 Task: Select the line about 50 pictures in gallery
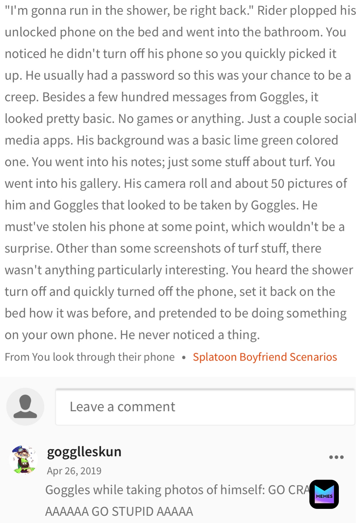pos(176,184)
